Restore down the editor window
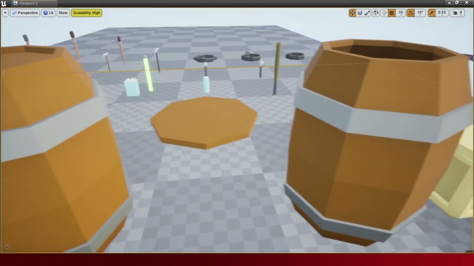This screenshot has width=474, height=266. pos(457,3)
